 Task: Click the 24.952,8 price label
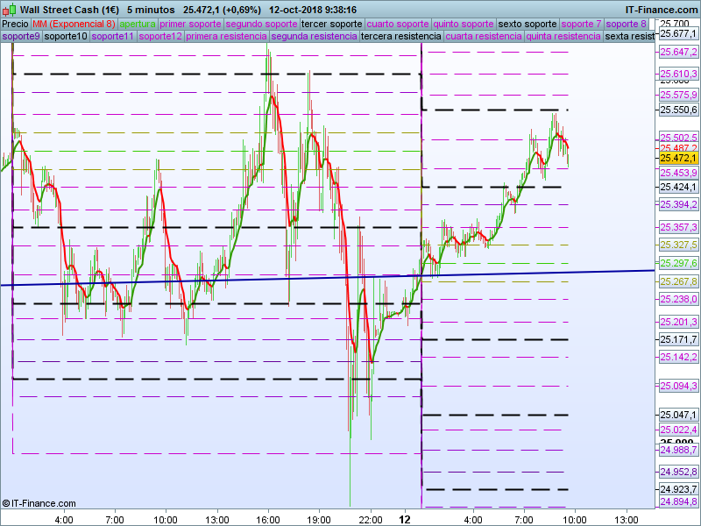coord(678,472)
